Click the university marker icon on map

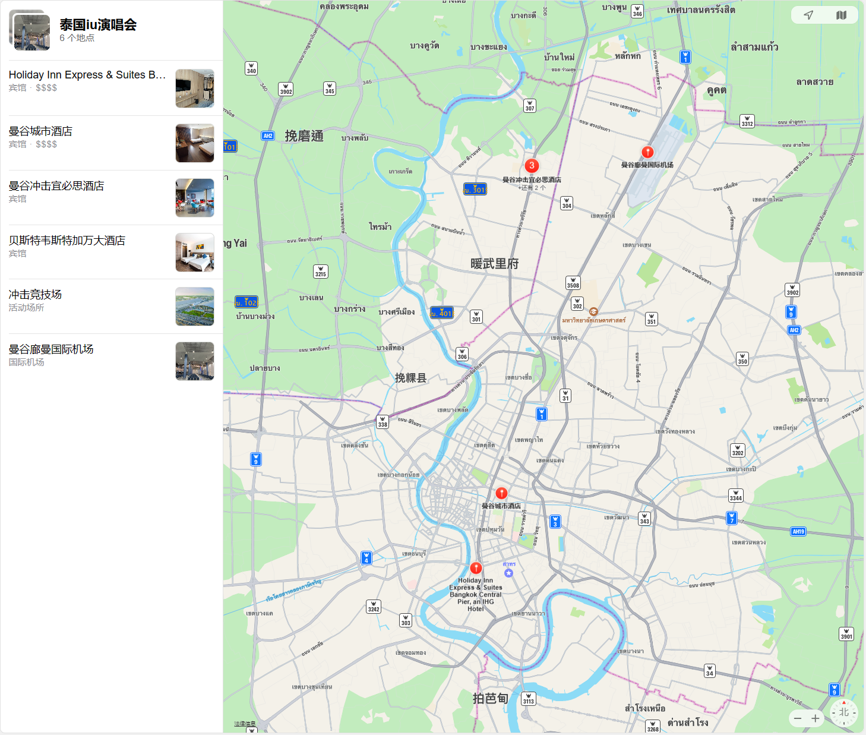pos(593,311)
